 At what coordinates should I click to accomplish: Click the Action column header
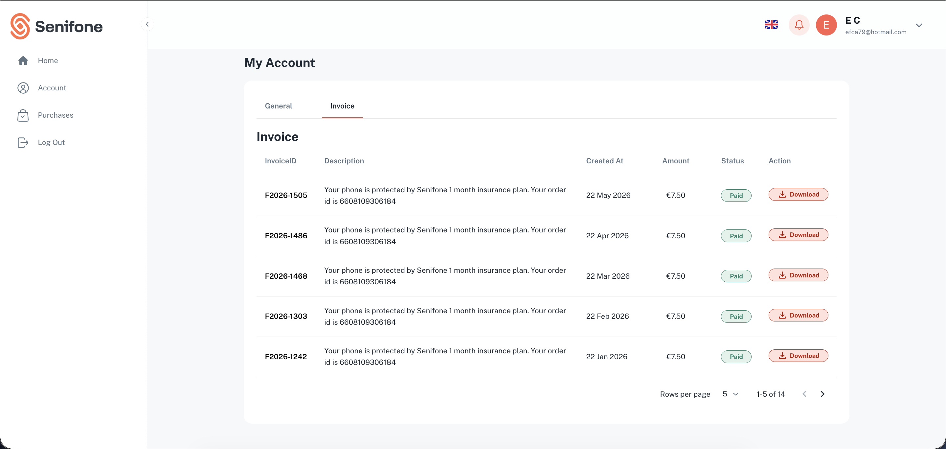pyautogui.click(x=780, y=160)
